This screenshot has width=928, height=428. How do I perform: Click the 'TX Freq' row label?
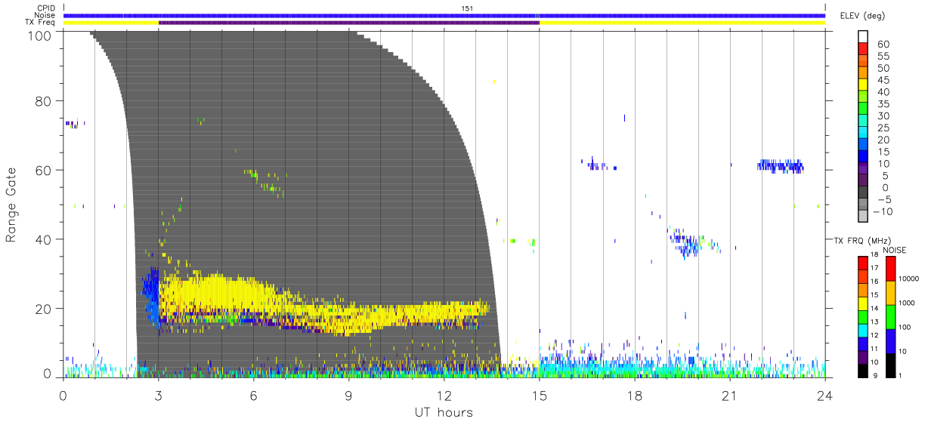click(42, 23)
